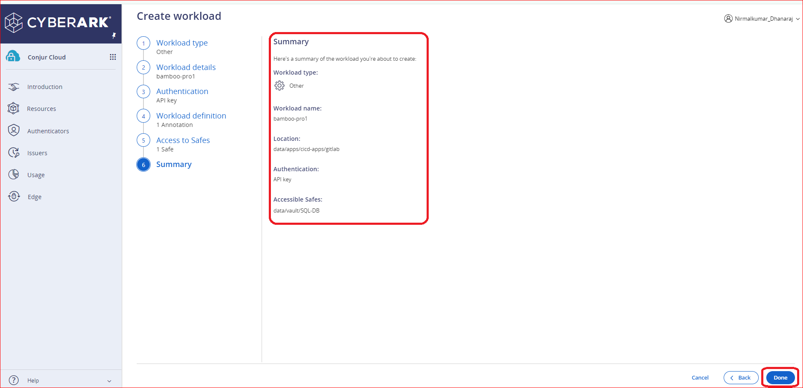Jump to Authentication step
Viewport: 803px width, 388px height.
coord(182,91)
